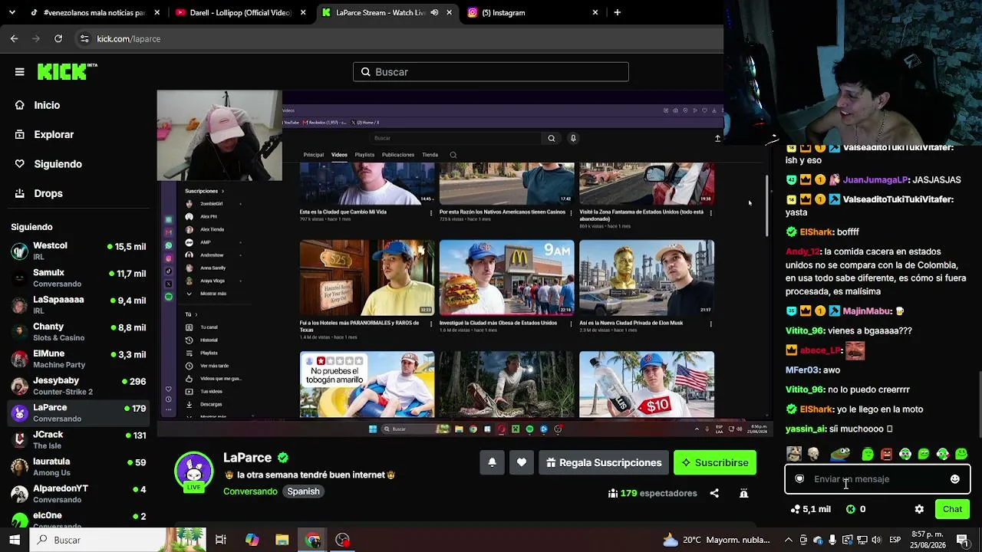982x552 pixels.
Task: Open yassin_ai's profile from chat
Action: click(806, 429)
